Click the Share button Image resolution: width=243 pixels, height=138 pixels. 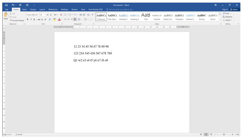click(x=233, y=10)
